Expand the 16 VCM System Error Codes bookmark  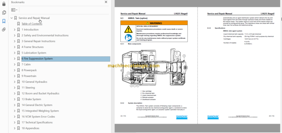15,117
